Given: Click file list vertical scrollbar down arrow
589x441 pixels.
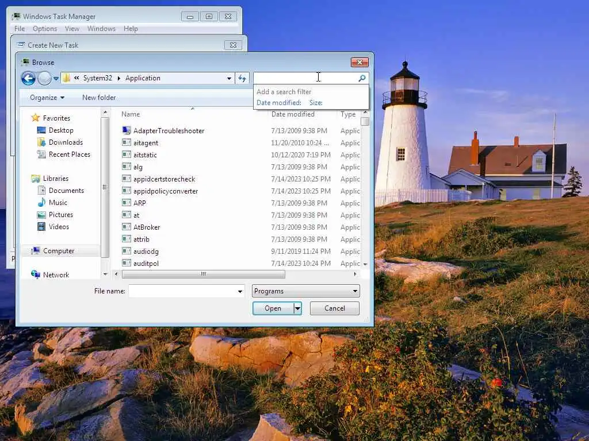Looking at the screenshot, I should pyautogui.click(x=365, y=264).
